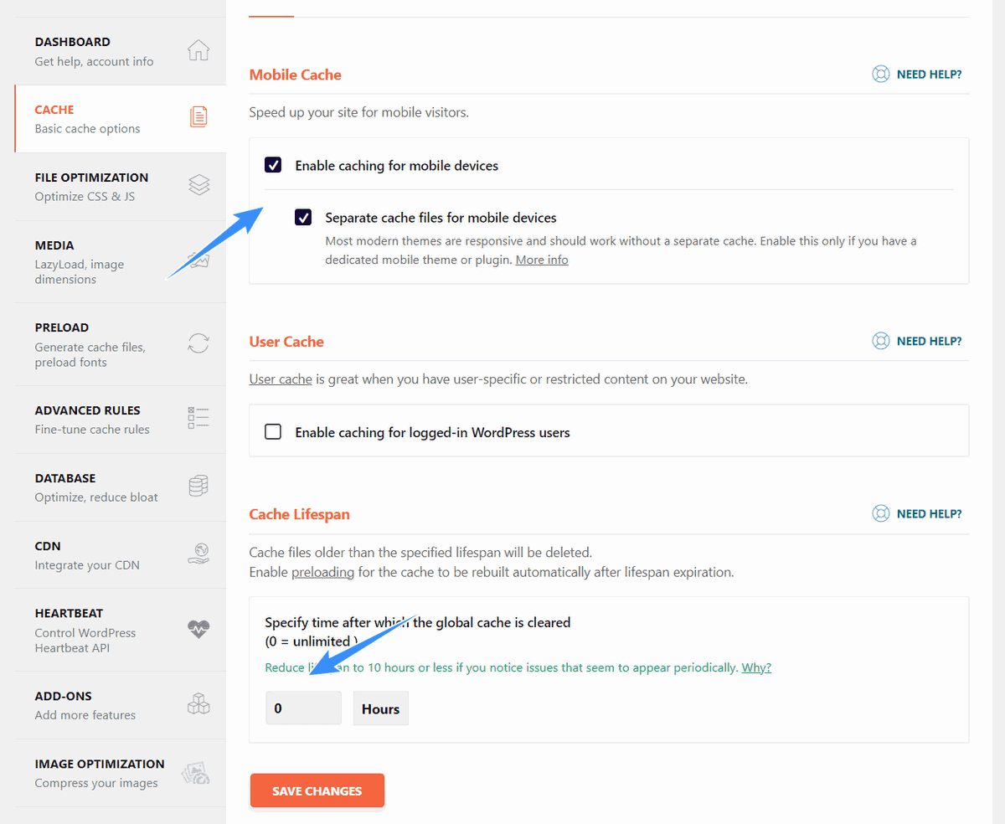This screenshot has height=824, width=1005.
Task: Open the Hours unit selector
Action: [x=381, y=708]
